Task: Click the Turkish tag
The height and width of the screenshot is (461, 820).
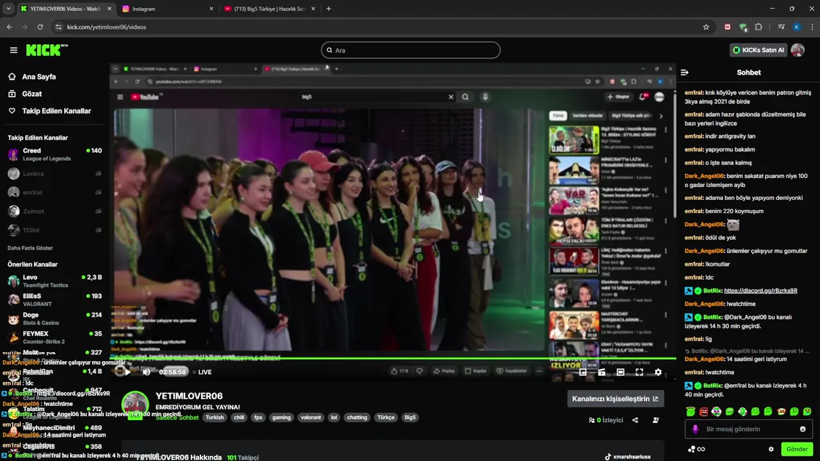Action: [x=215, y=417]
